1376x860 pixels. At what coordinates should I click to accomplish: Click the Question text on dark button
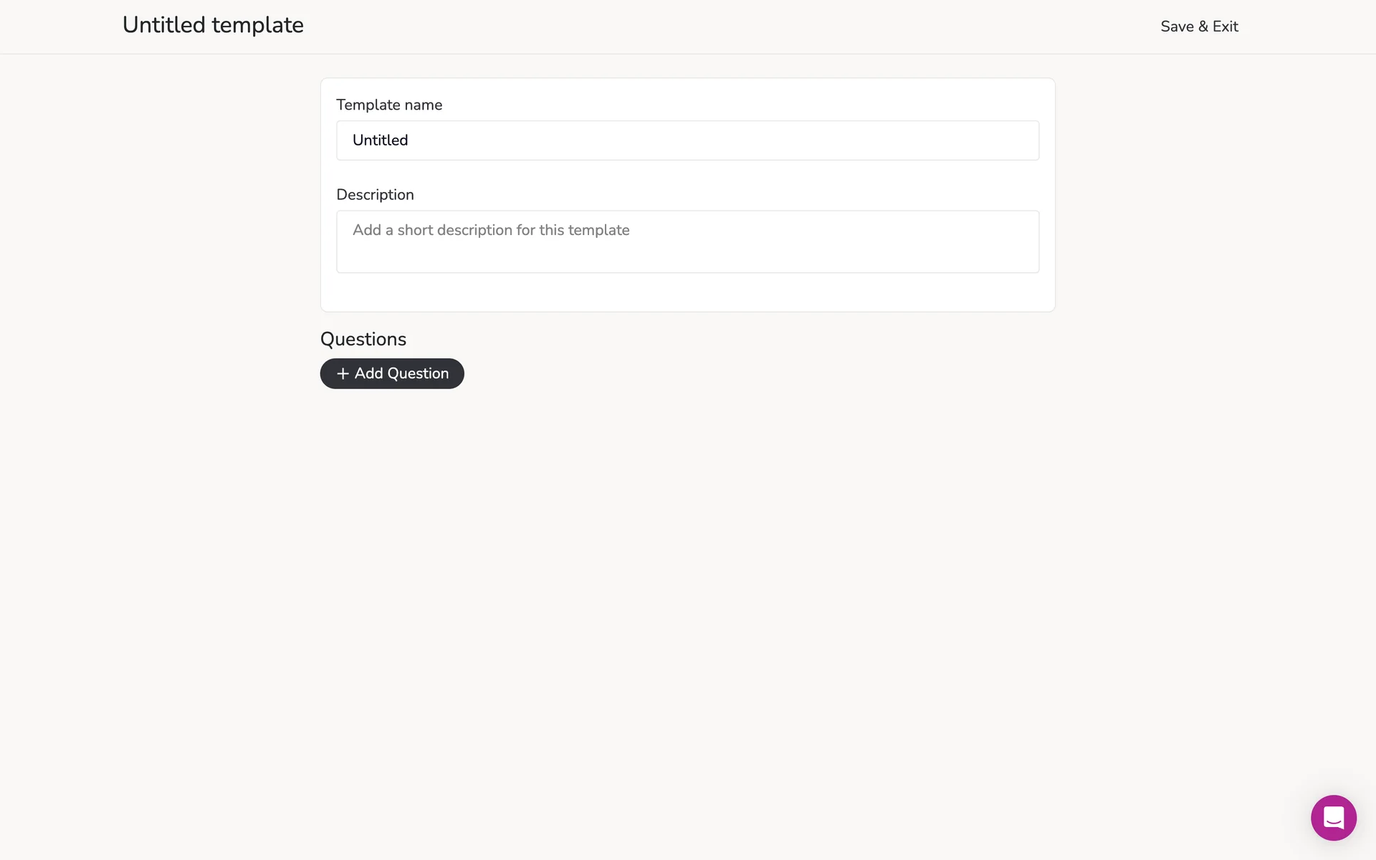pyautogui.click(x=417, y=374)
